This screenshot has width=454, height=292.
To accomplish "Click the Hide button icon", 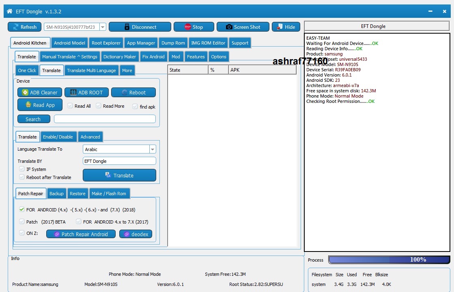I will tap(280, 27).
